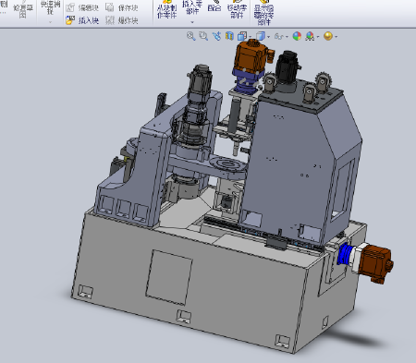Return to the previous view

[x=216, y=36]
